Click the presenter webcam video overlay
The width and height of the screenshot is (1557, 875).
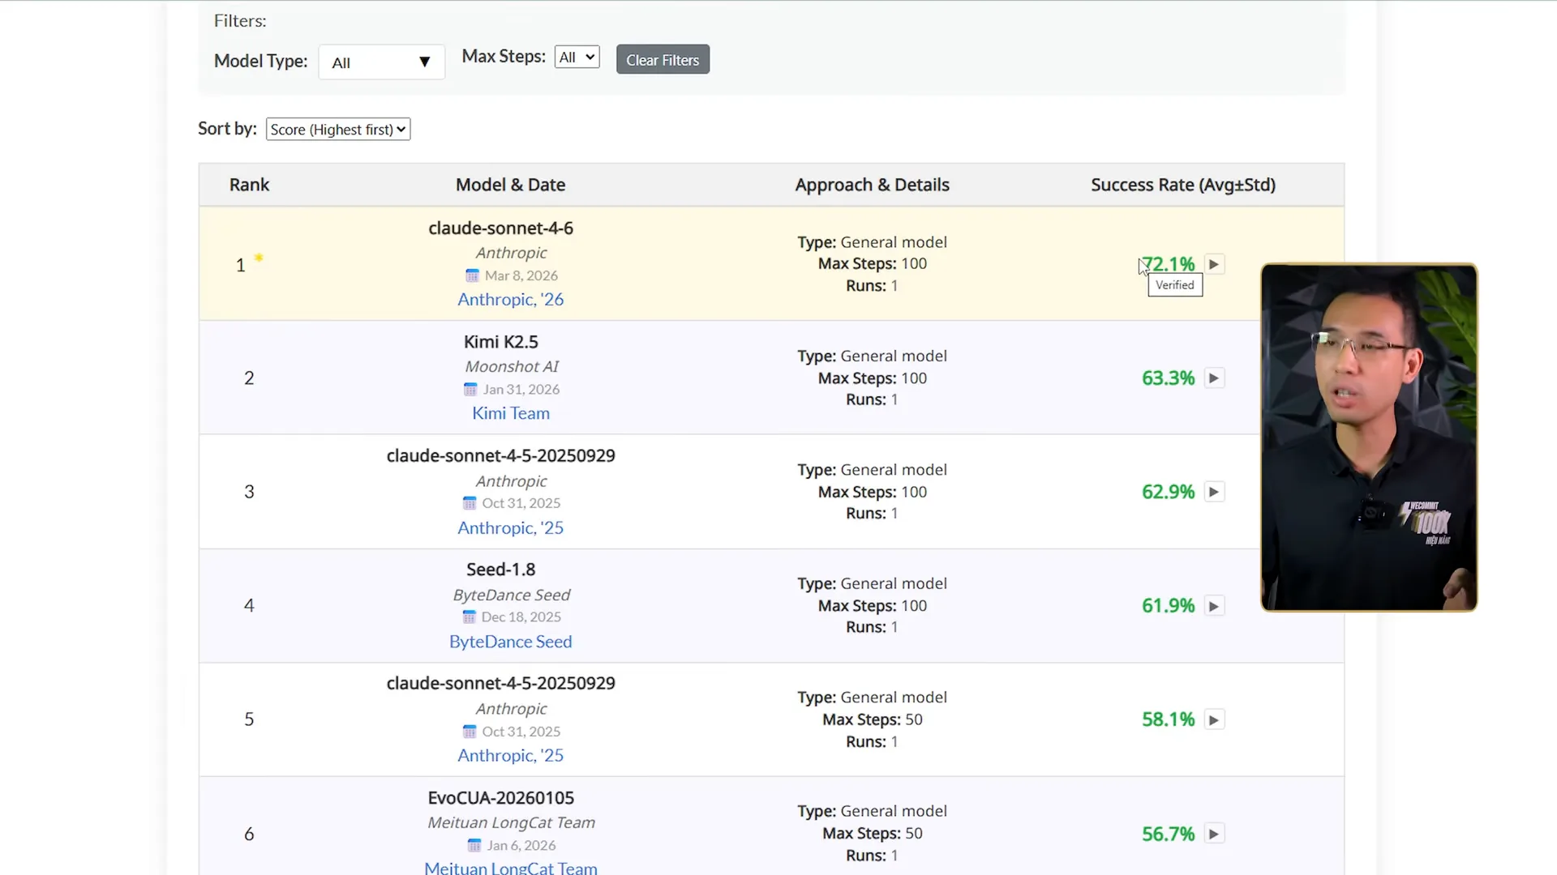(x=1369, y=437)
